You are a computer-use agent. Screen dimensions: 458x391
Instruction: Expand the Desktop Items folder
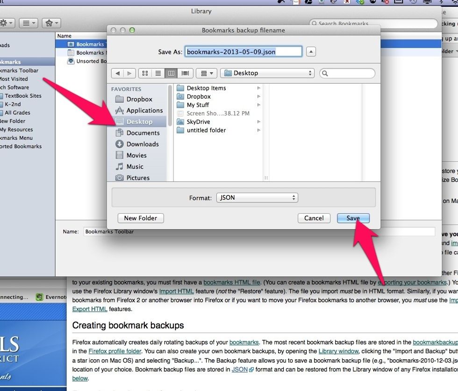point(259,88)
